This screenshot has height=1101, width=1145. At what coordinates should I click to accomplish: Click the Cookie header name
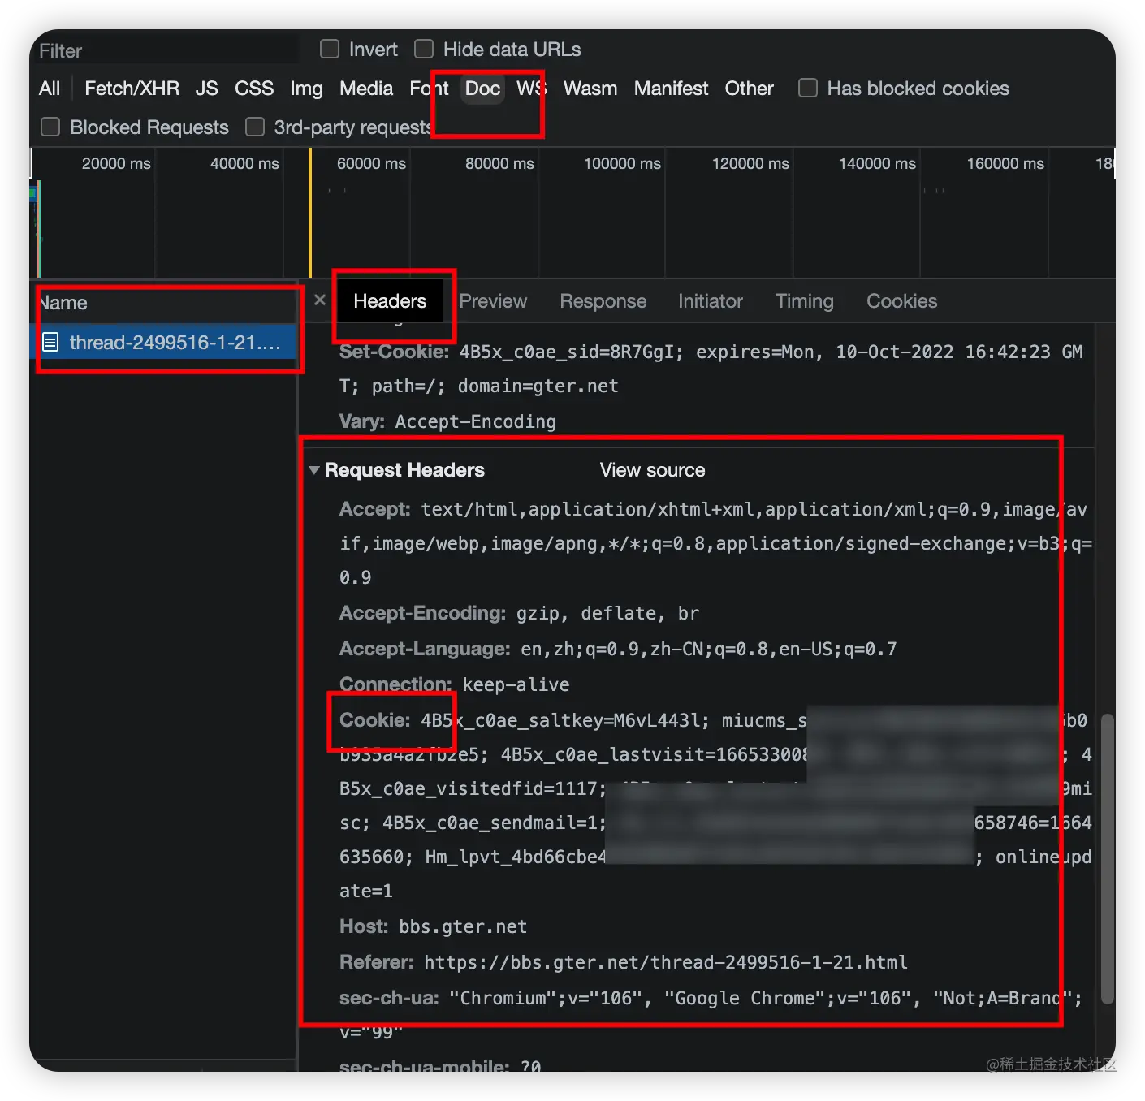point(375,720)
